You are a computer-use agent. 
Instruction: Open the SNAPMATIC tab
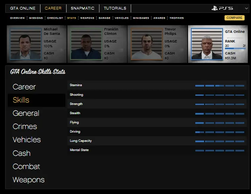[83, 8]
